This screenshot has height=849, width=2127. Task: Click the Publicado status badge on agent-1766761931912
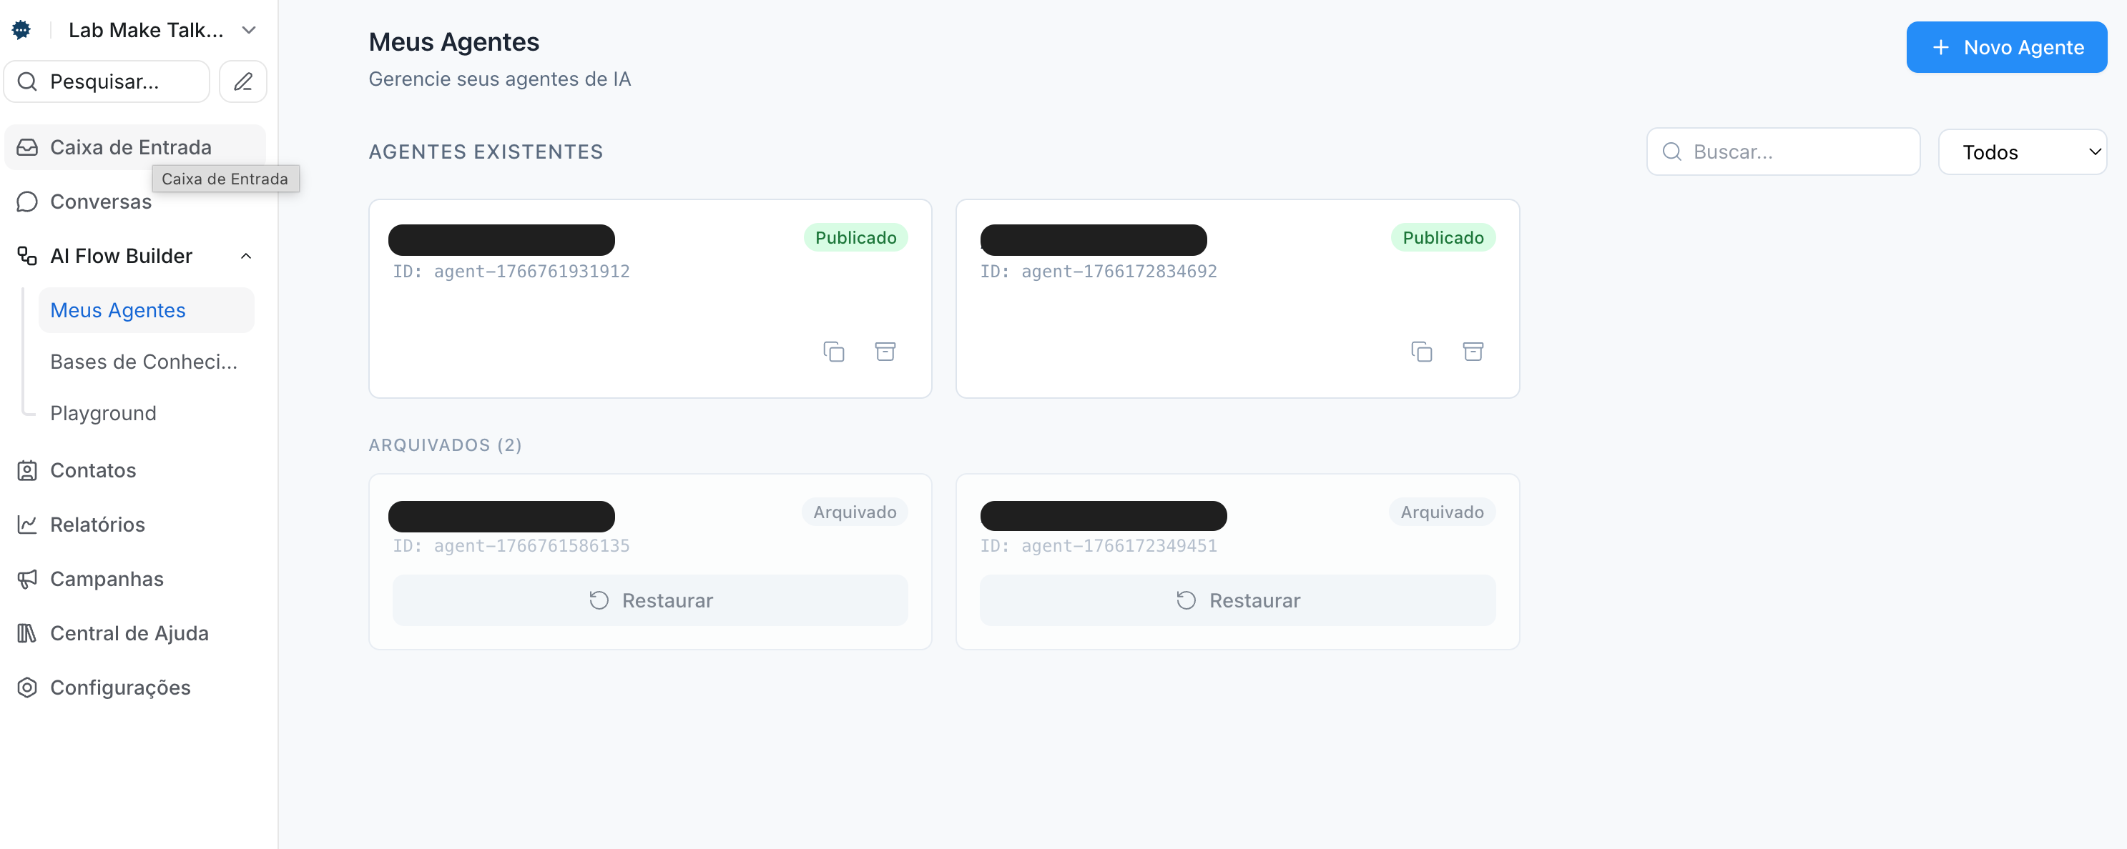tap(855, 237)
